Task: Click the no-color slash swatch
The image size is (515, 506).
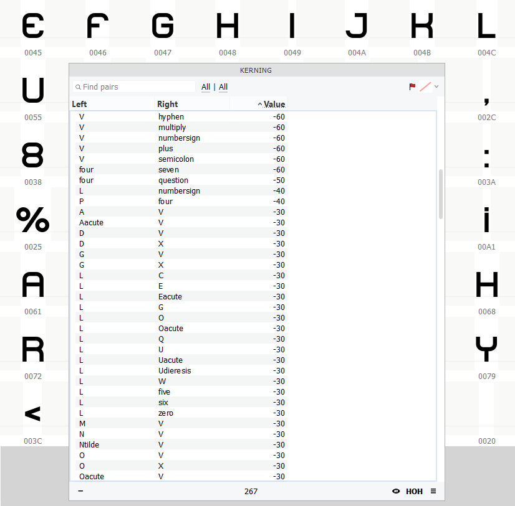Action: (425, 87)
